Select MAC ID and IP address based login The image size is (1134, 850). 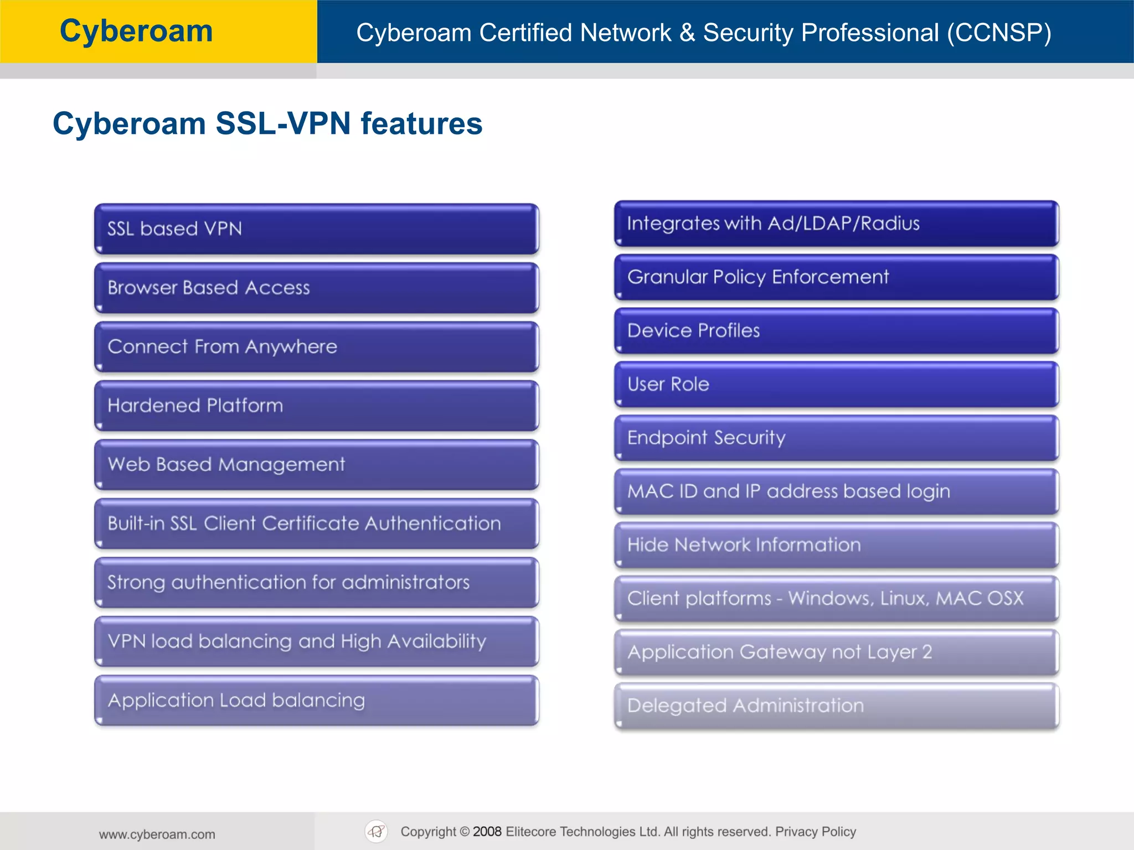tap(837, 492)
